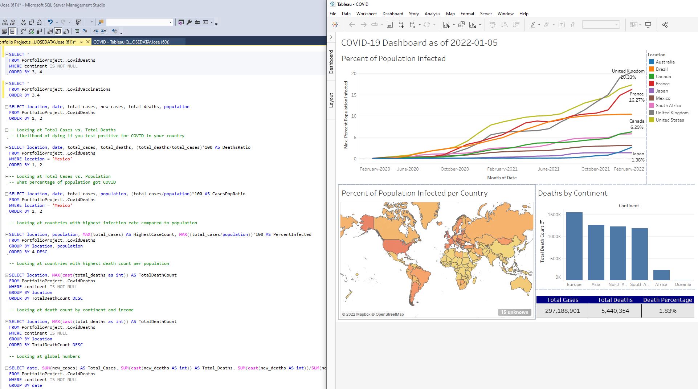The image size is (698, 389).
Task: Click Tableau New Data Source icon
Action: tap(401, 25)
